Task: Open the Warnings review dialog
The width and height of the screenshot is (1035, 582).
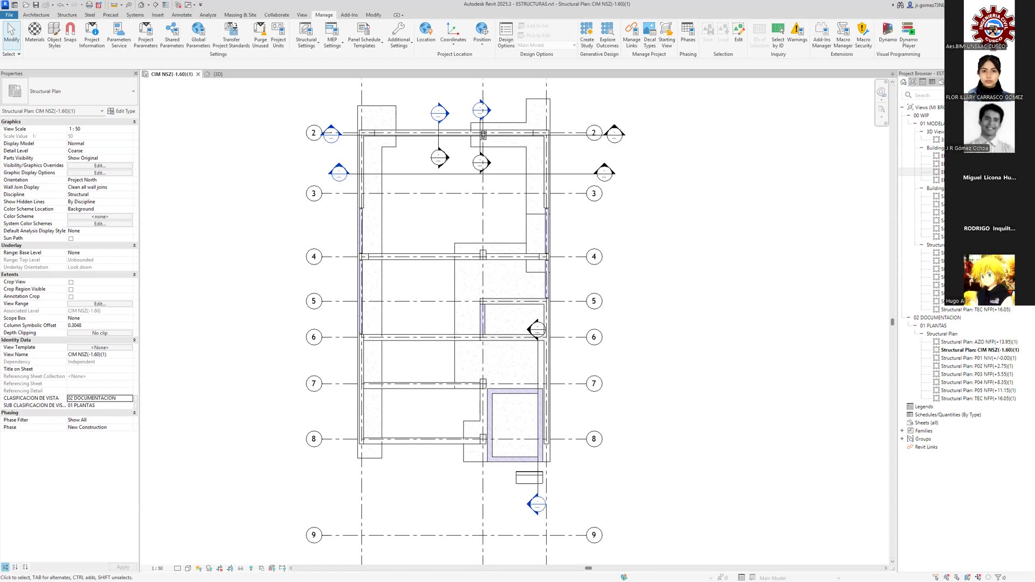Action: tap(797, 33)
